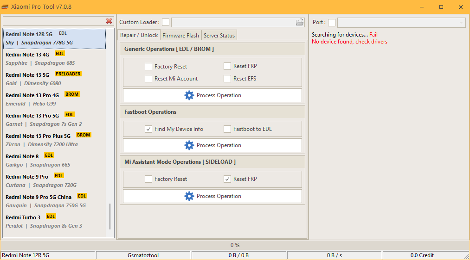Screen dimensions: 470x260
Task: Switch to the Firmware Flash tab
Action: 180,35
